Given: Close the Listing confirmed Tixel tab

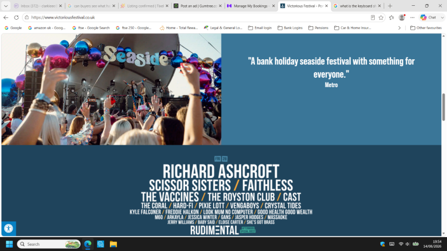Looking at the screenshot, I should point(167,6).
